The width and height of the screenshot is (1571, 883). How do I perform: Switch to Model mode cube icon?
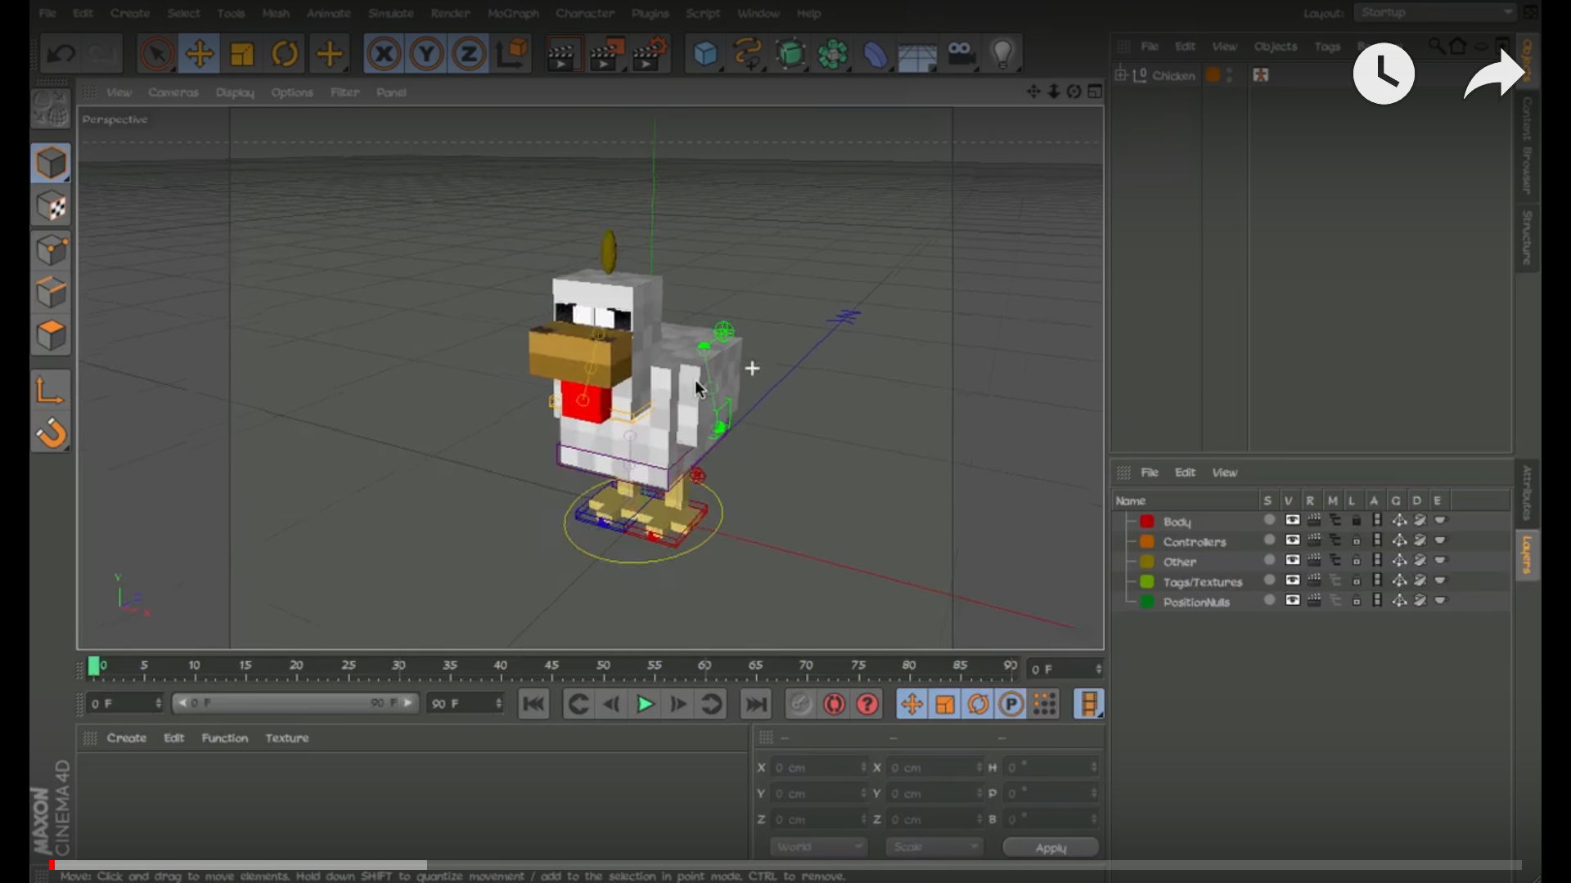[x=51, y=164]
